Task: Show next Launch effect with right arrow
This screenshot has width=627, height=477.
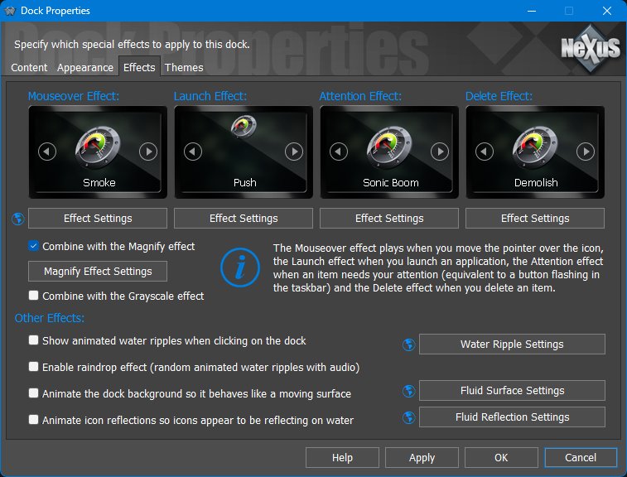Action: (x=294, y=152)
